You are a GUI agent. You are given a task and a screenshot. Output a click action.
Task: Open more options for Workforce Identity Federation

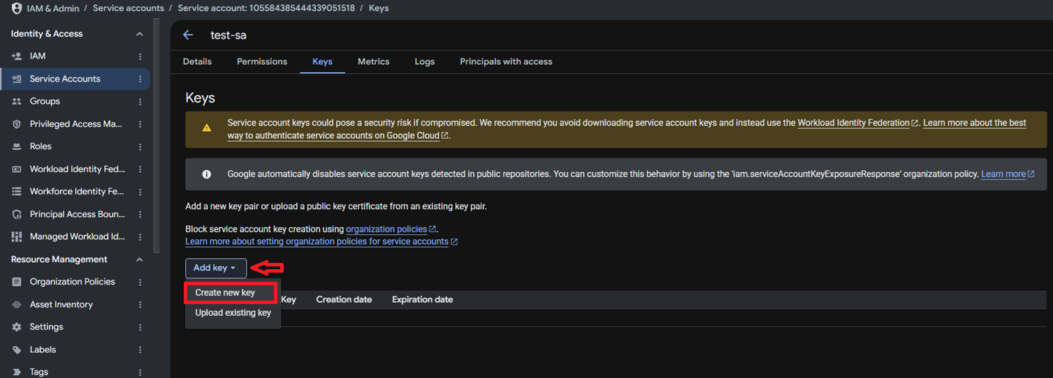[140, 191]
